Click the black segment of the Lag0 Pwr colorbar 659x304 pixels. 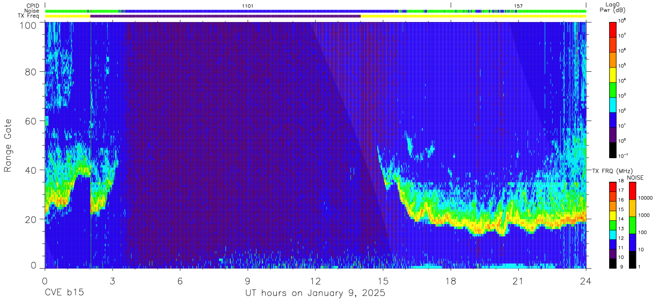pos(613,149)
